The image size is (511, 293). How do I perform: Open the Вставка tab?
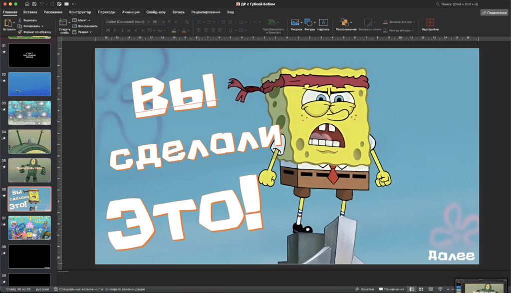[x=30, y=12]
